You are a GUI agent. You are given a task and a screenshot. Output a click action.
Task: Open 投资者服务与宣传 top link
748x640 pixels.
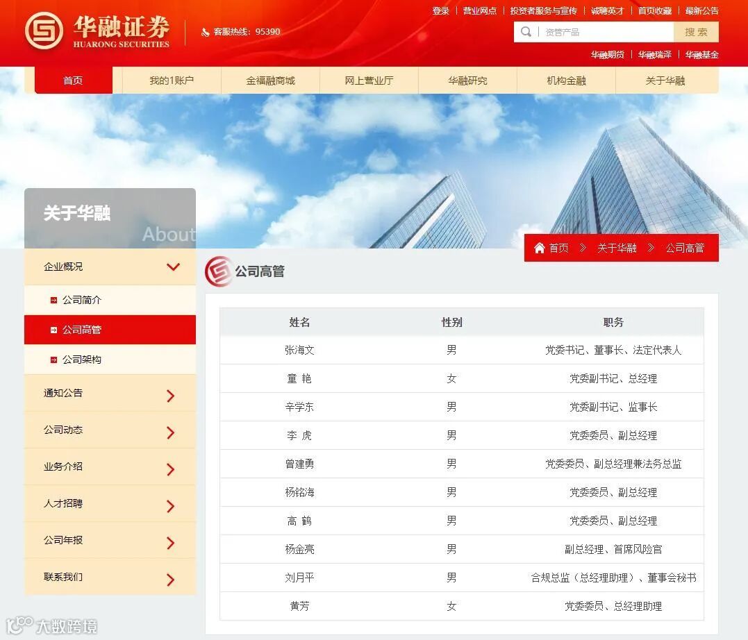[x=544, y=10]
